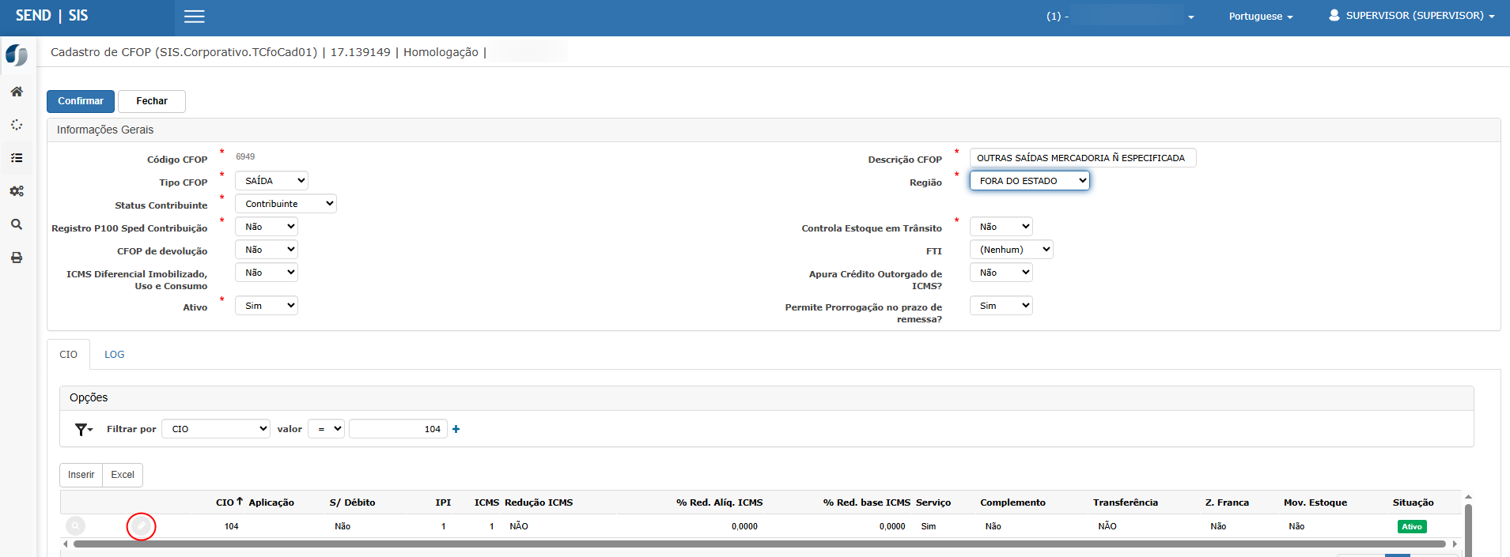Click the Complemento column header

tap(1012, 502)
